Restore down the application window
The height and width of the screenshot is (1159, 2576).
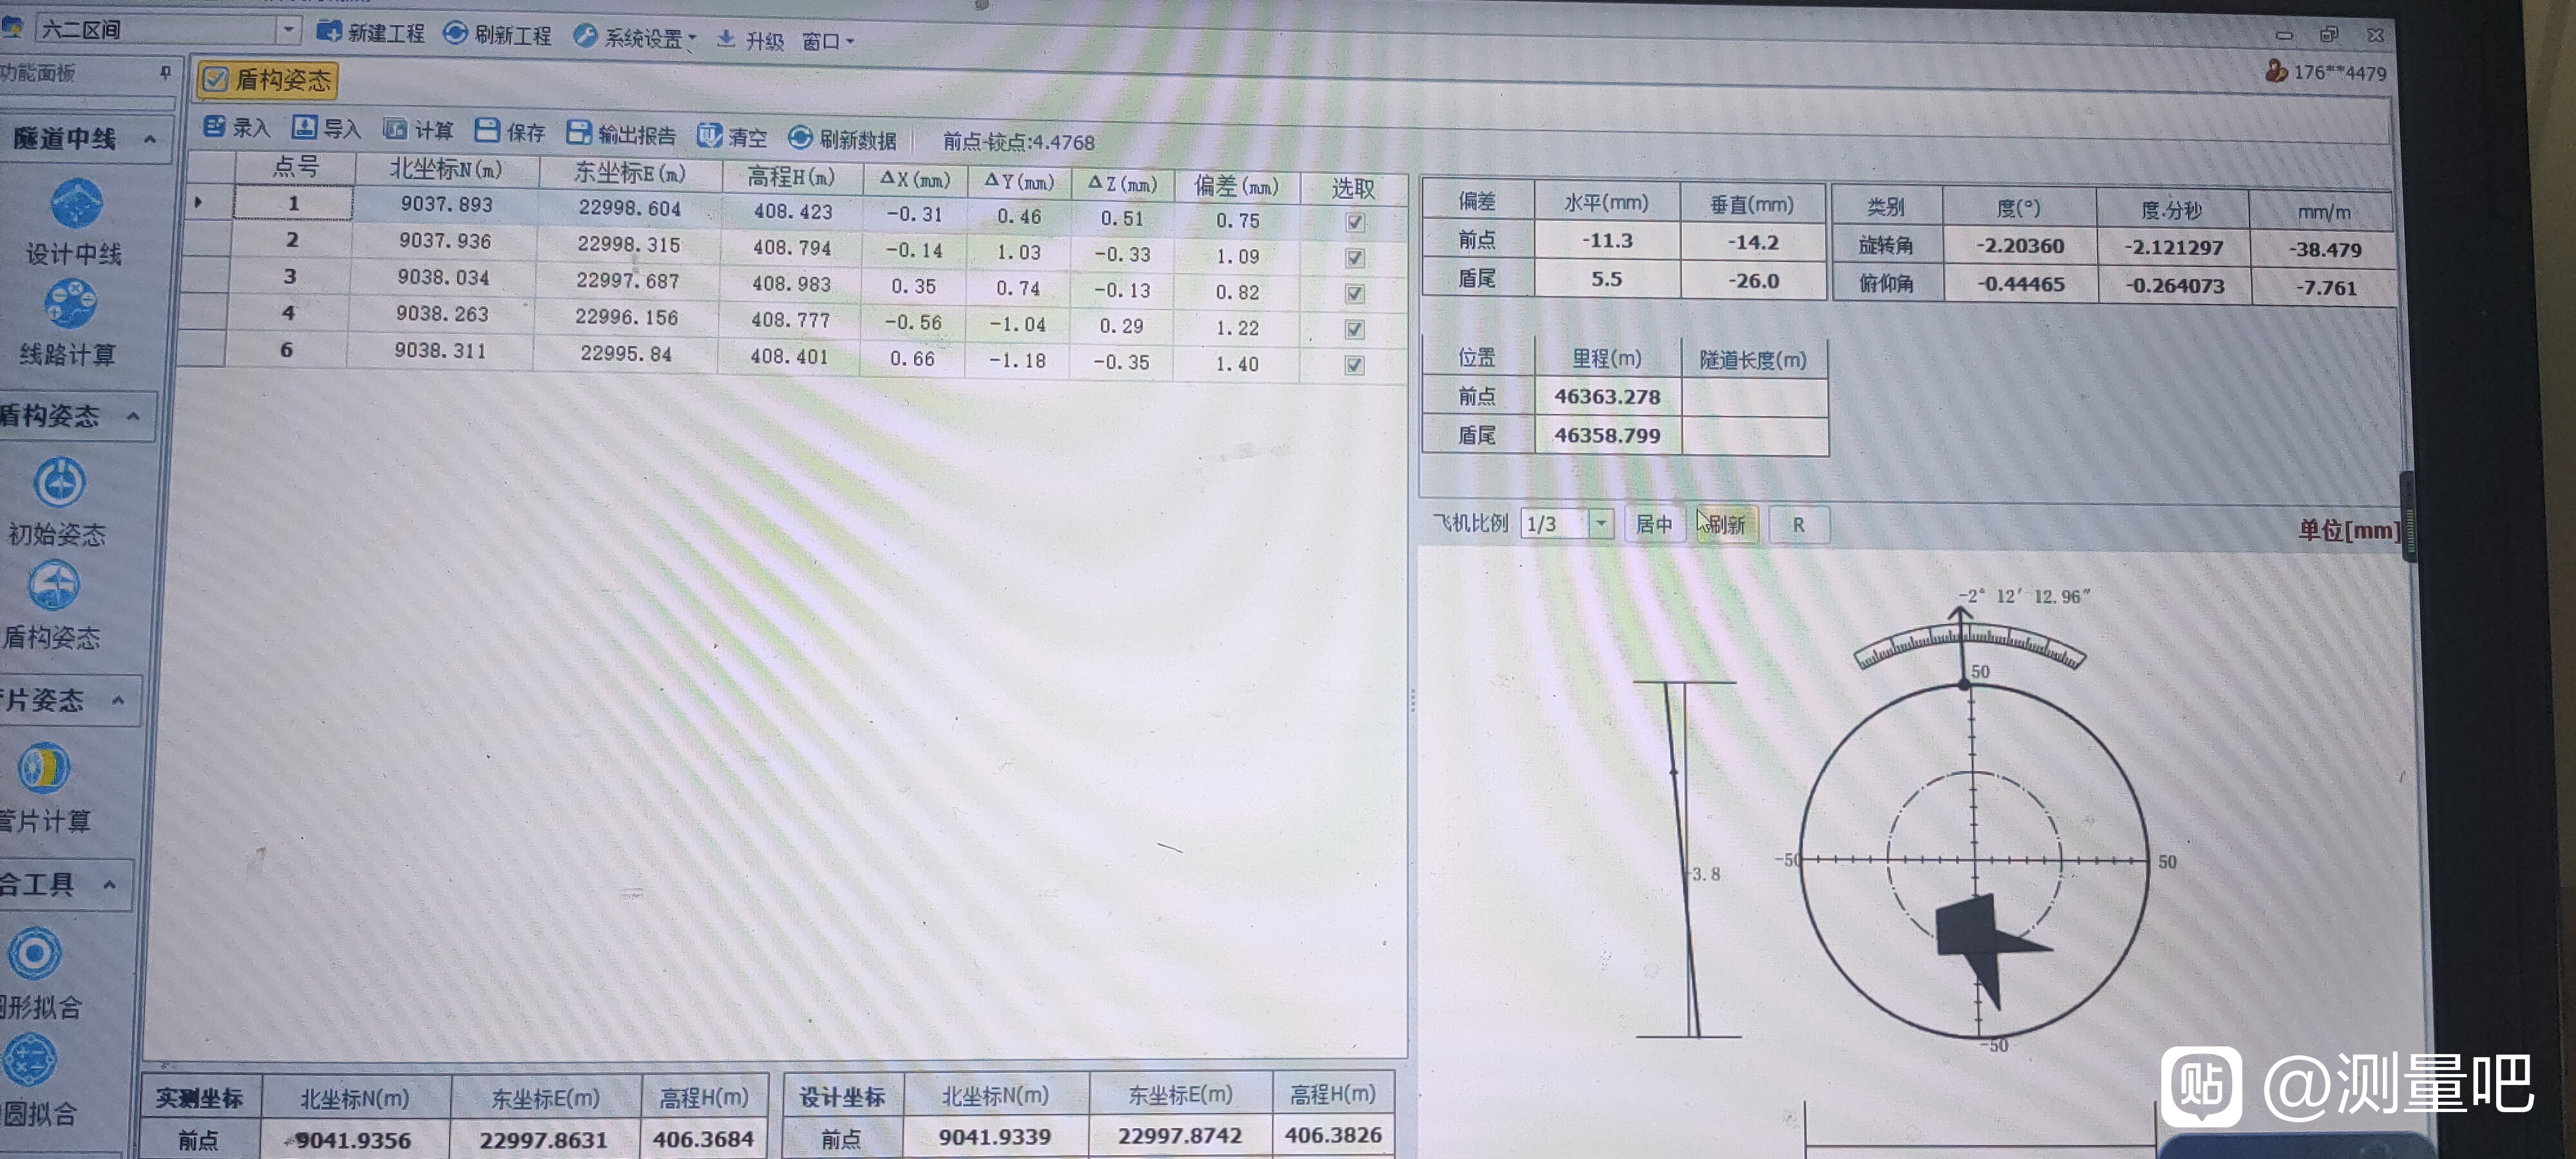click(x=2329, y=35)
